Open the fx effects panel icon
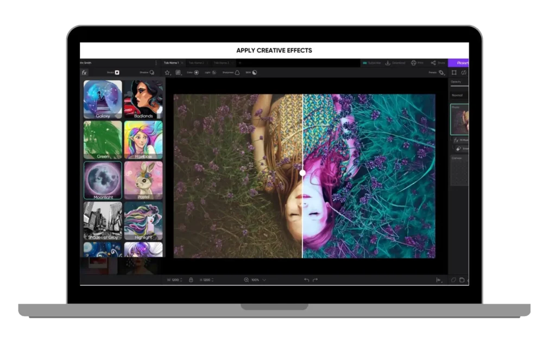 (84, 73)
